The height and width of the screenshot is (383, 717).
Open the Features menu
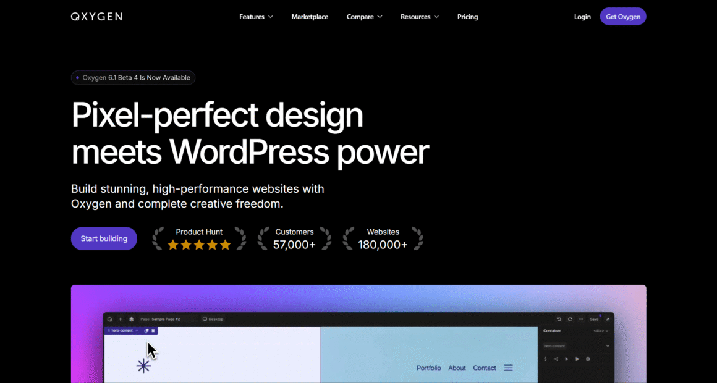pos(256,17)
